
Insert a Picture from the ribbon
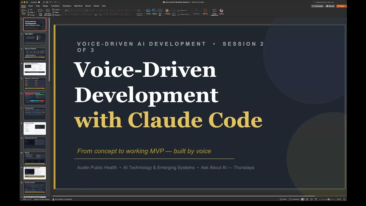(x=148, y=12)
